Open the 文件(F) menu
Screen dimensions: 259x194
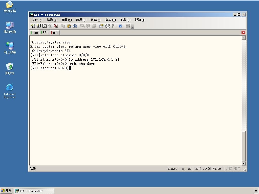pos(37,20)
